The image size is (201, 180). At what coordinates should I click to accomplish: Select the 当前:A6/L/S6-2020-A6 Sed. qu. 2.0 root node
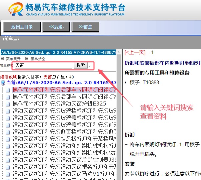tap(61, 83)
